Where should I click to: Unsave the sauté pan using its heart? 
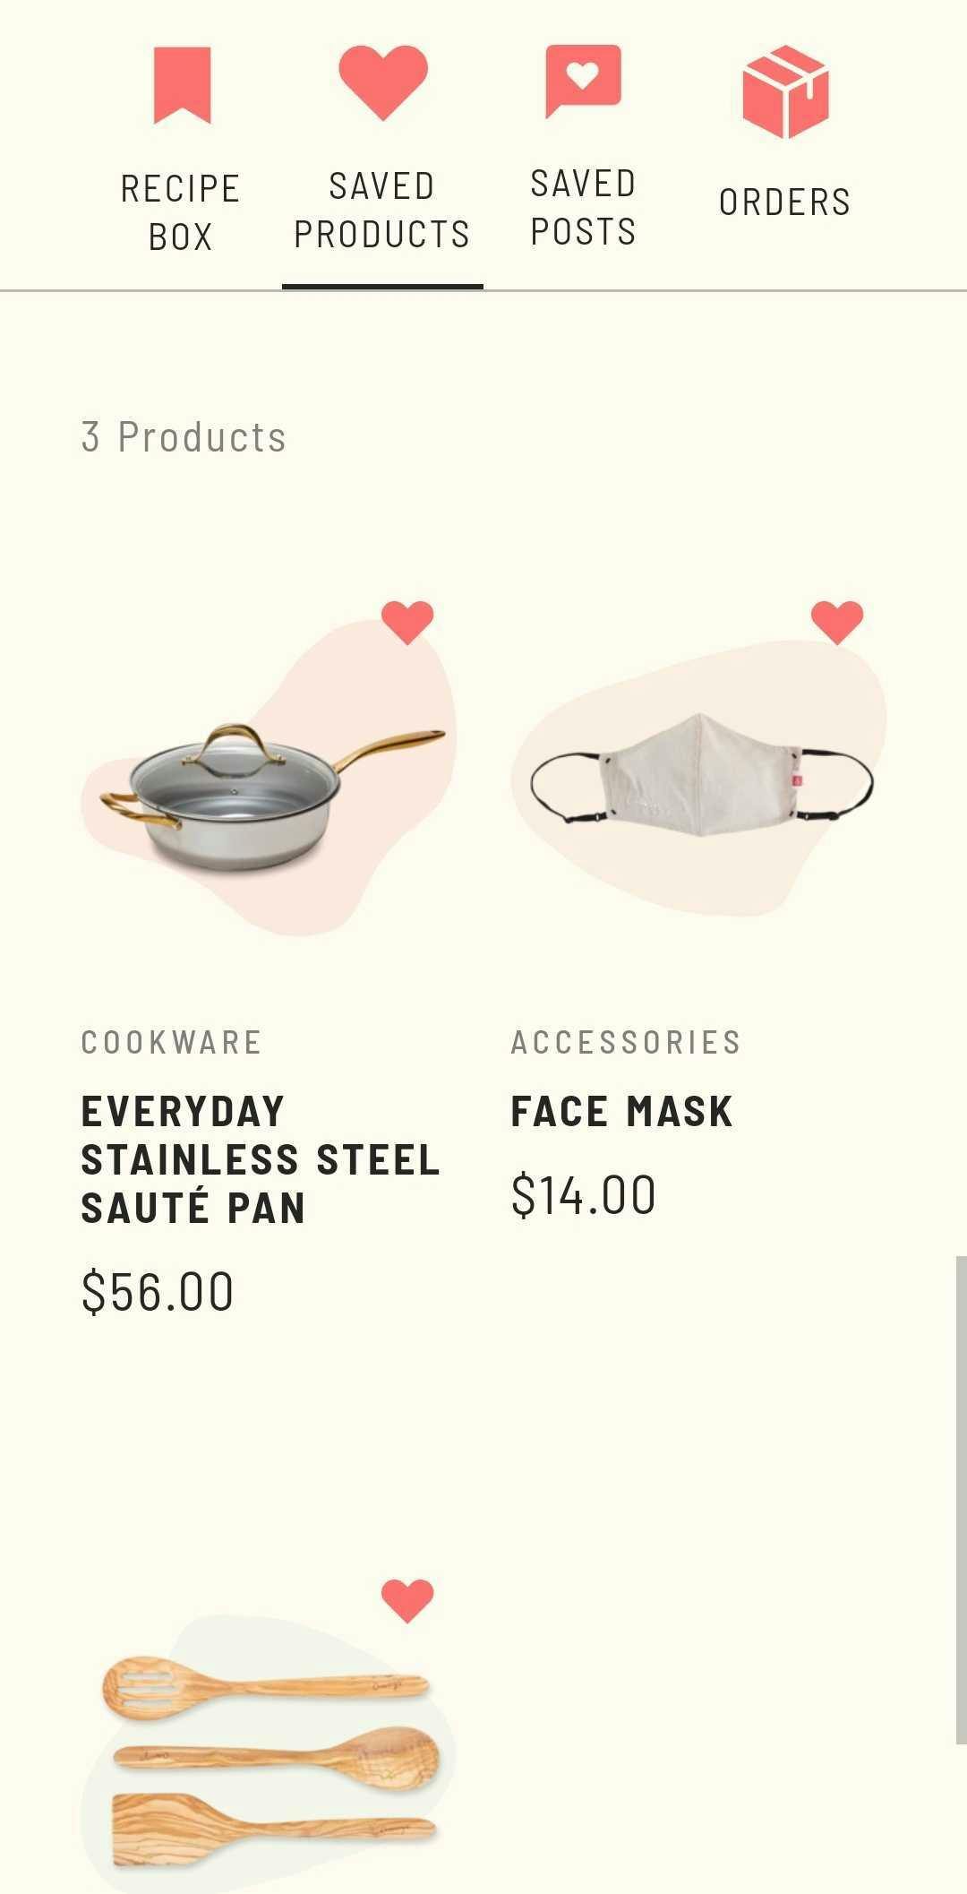(x=407, y=623)
